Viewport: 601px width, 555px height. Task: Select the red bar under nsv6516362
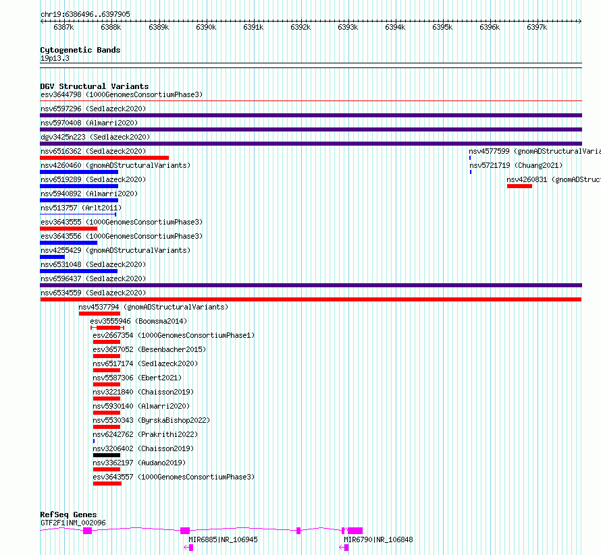pos(104,158)
